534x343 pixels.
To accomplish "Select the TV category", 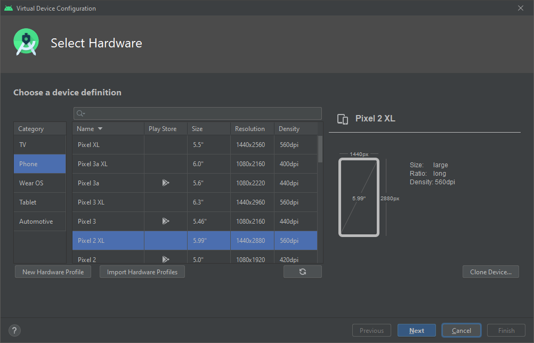I will pos(39,144).
